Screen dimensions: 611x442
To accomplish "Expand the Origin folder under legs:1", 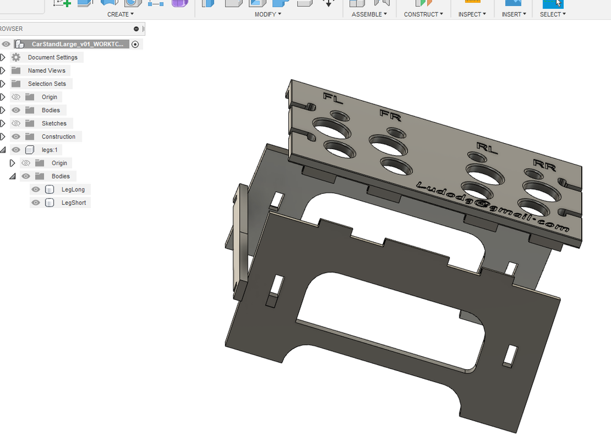I will [13, 163].
